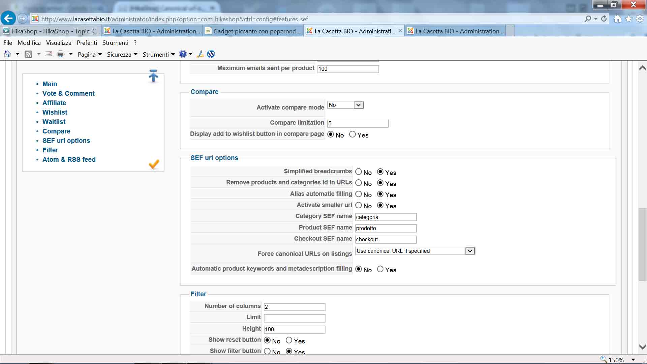Viewport: 647px width, 364px height.
Task: Go to SEF url options link
Action: pos(66,141)
